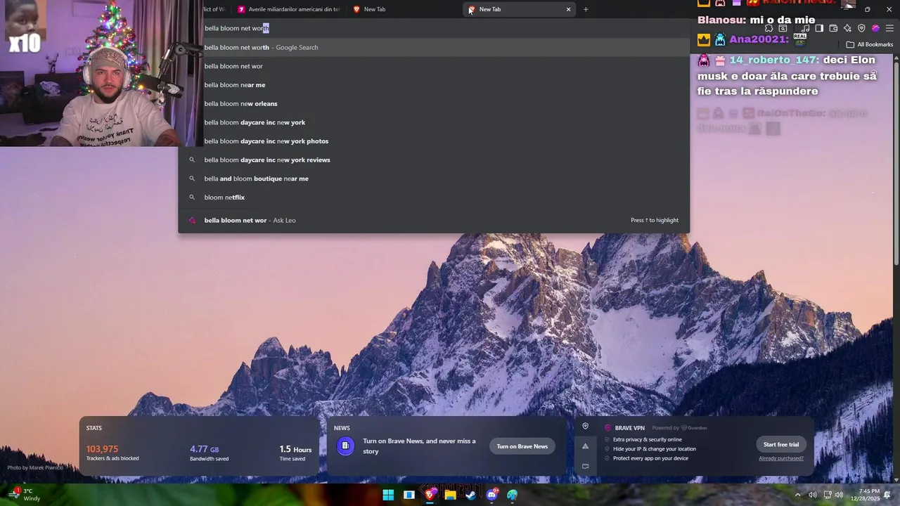Switch to the Averile miliardarilor americani tab
Viewport: 900px width, 506px height.
coord(288,9)
